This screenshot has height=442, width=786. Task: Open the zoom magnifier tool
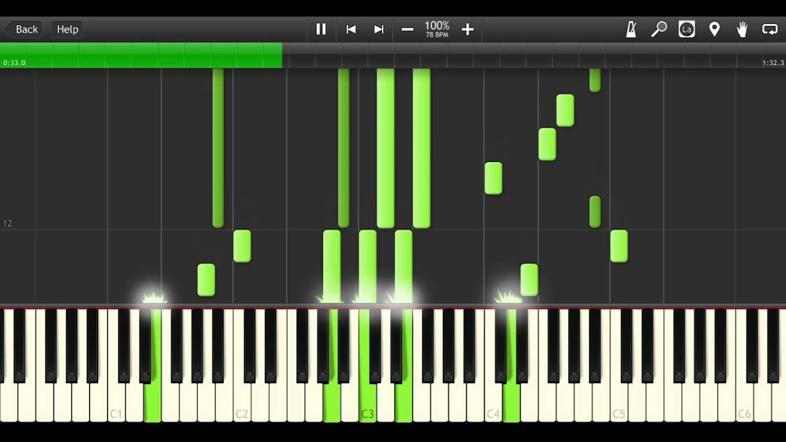point(659,29)
